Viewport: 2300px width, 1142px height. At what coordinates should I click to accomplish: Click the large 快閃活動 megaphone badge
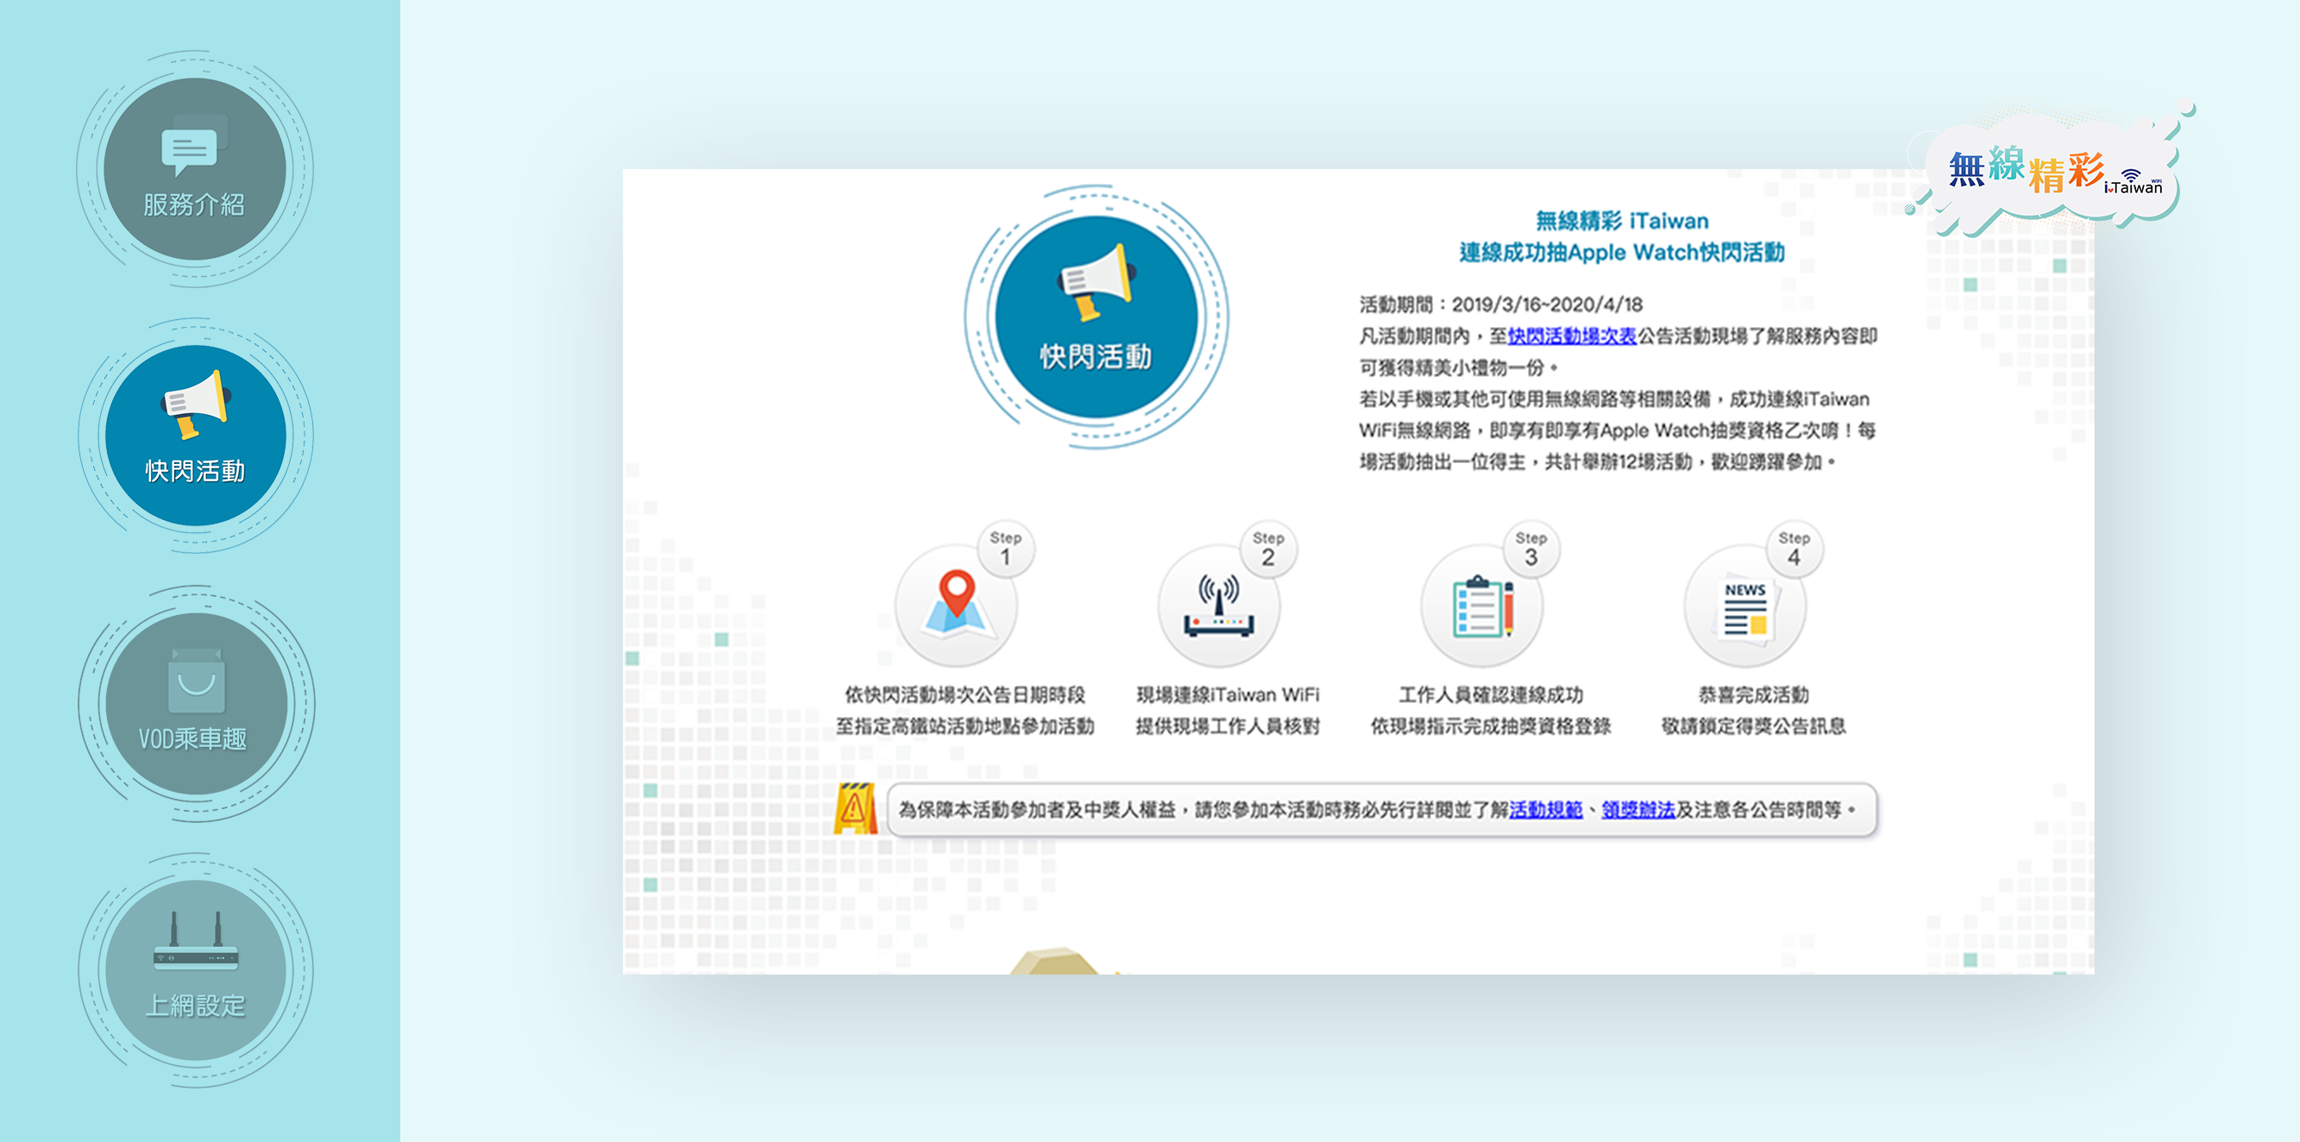coord(1096,316)
